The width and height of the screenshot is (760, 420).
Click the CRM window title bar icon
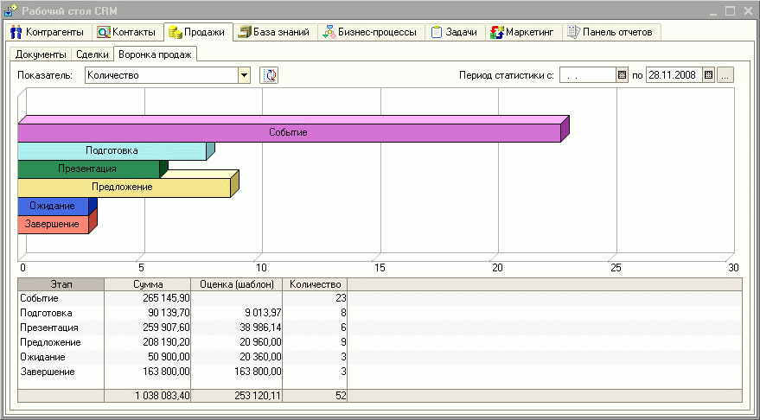coord(10,10)
